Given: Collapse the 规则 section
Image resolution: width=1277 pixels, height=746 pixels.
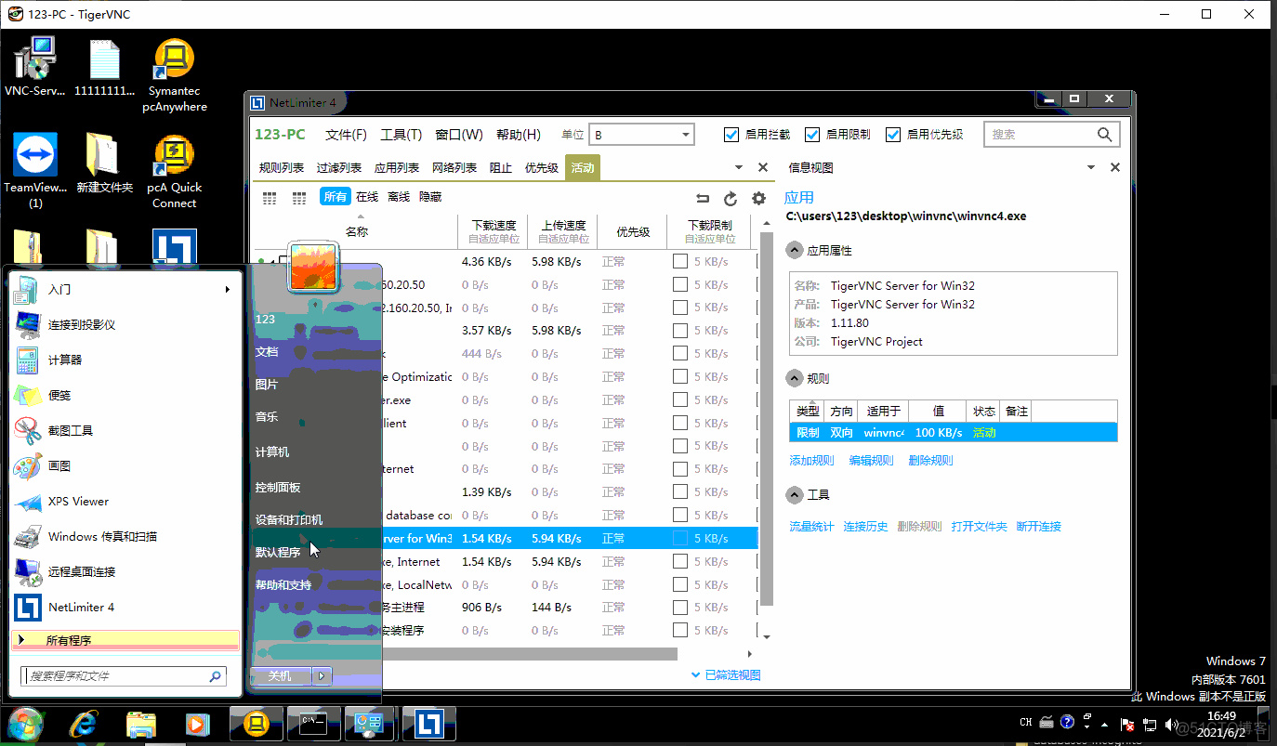Looking at the screenshot, I should coord(795,379).
